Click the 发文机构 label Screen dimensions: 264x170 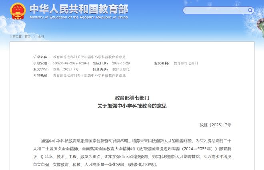[x=162, y=63]
